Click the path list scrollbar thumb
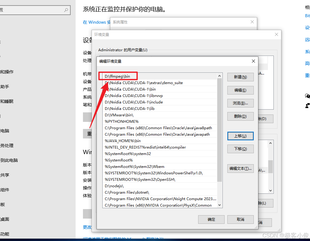Viewport: 310px width, 241px height. point(219,130)
